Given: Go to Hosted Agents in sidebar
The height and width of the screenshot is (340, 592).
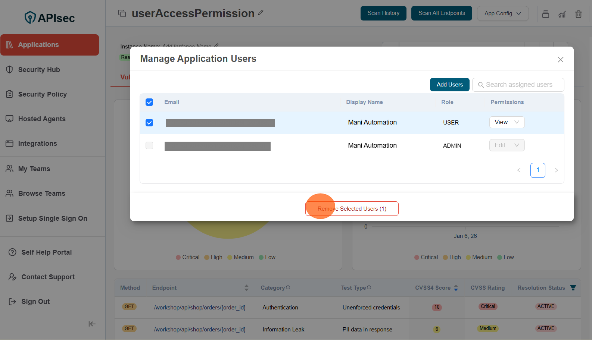Looking at the screenshot, I should point(42,119).
